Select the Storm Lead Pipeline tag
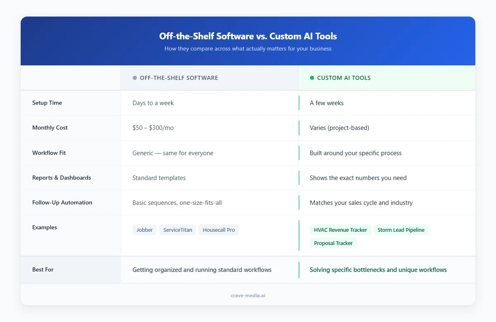 click(x=401, y=230)
